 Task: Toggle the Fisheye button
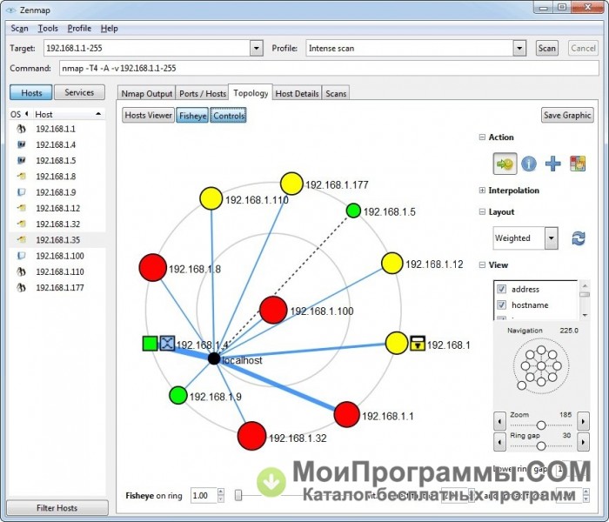click(192, 116)
